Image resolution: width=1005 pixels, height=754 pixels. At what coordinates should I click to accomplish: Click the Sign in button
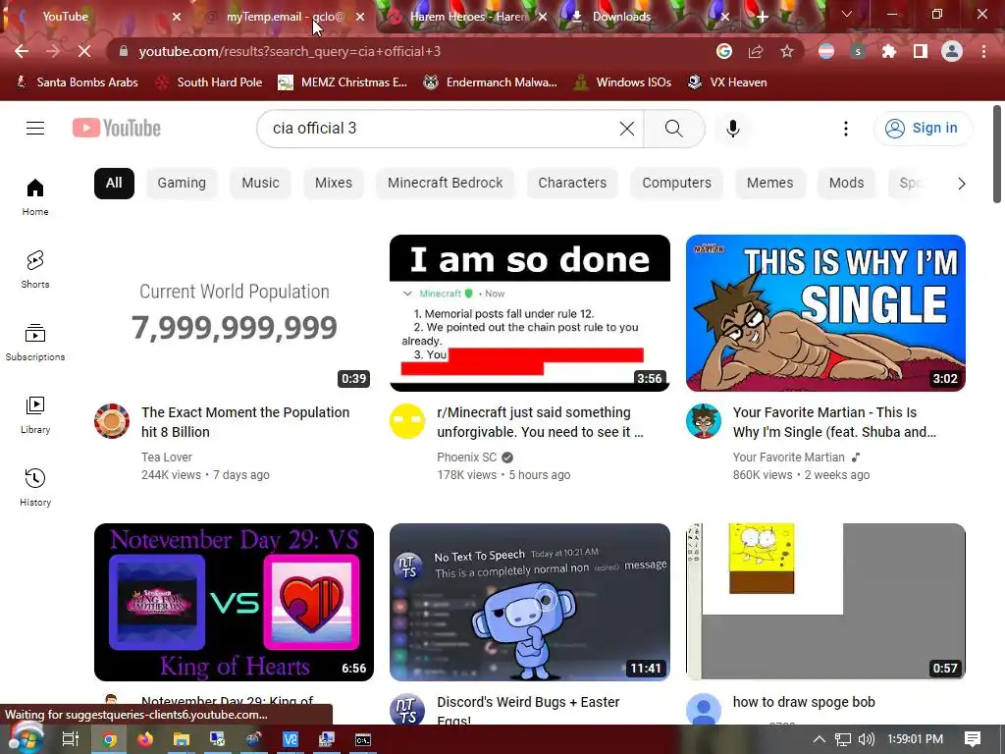pos(923,129)
